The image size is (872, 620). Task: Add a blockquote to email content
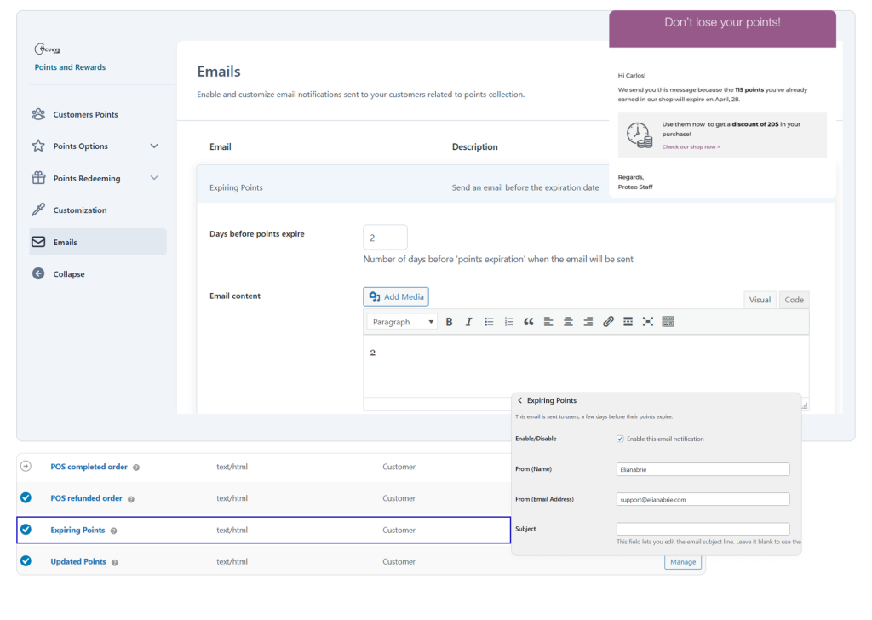(x=529, y=322)
